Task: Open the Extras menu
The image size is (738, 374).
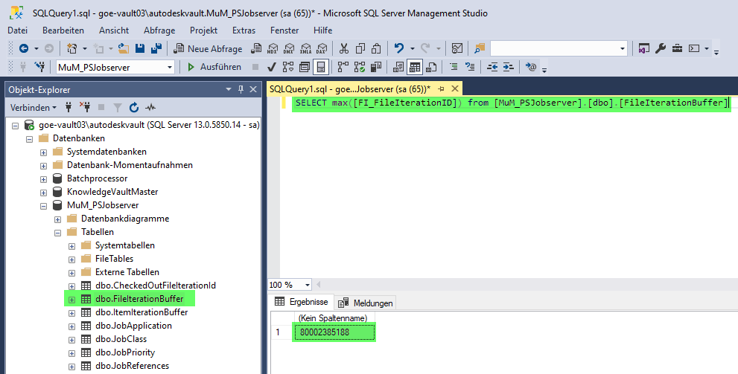Action: tap(244, 30)
